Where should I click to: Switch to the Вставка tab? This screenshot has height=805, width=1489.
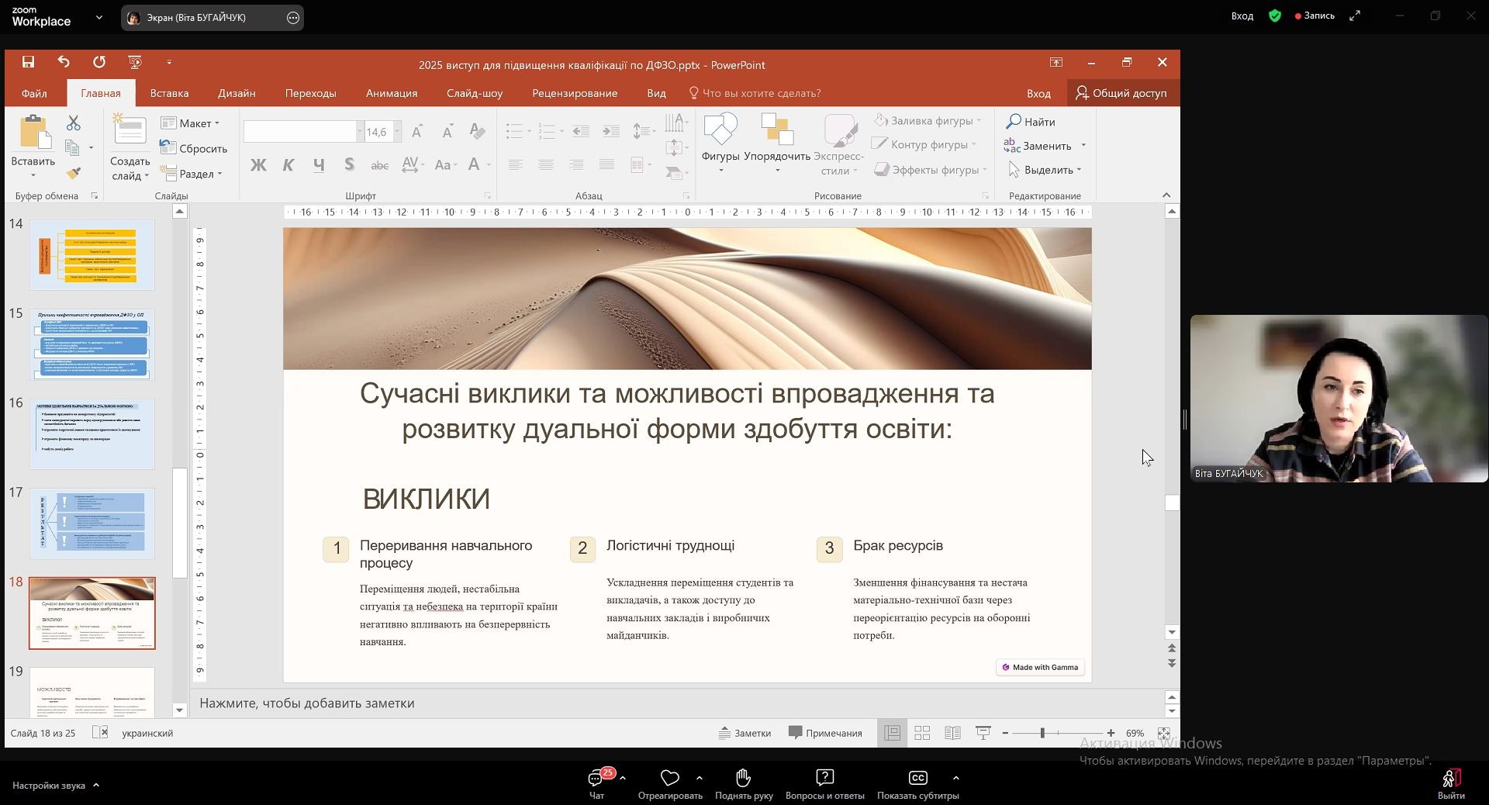tap(169, 93)
